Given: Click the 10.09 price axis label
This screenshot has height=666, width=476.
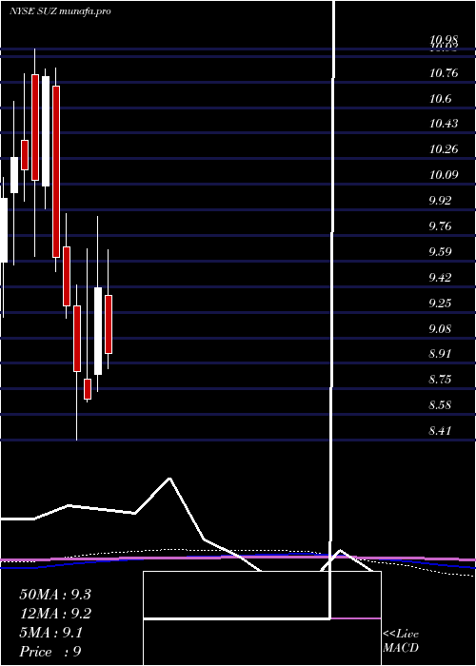Looking at the screenshot, I should (x=444, y=174).
